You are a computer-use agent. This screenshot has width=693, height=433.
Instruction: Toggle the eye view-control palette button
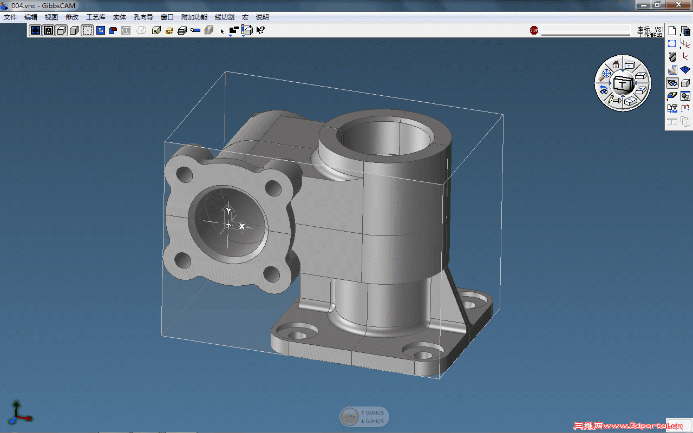pos(672,83)
